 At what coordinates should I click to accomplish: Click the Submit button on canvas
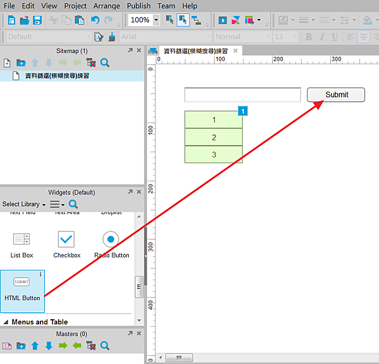(x=336, y=95)
